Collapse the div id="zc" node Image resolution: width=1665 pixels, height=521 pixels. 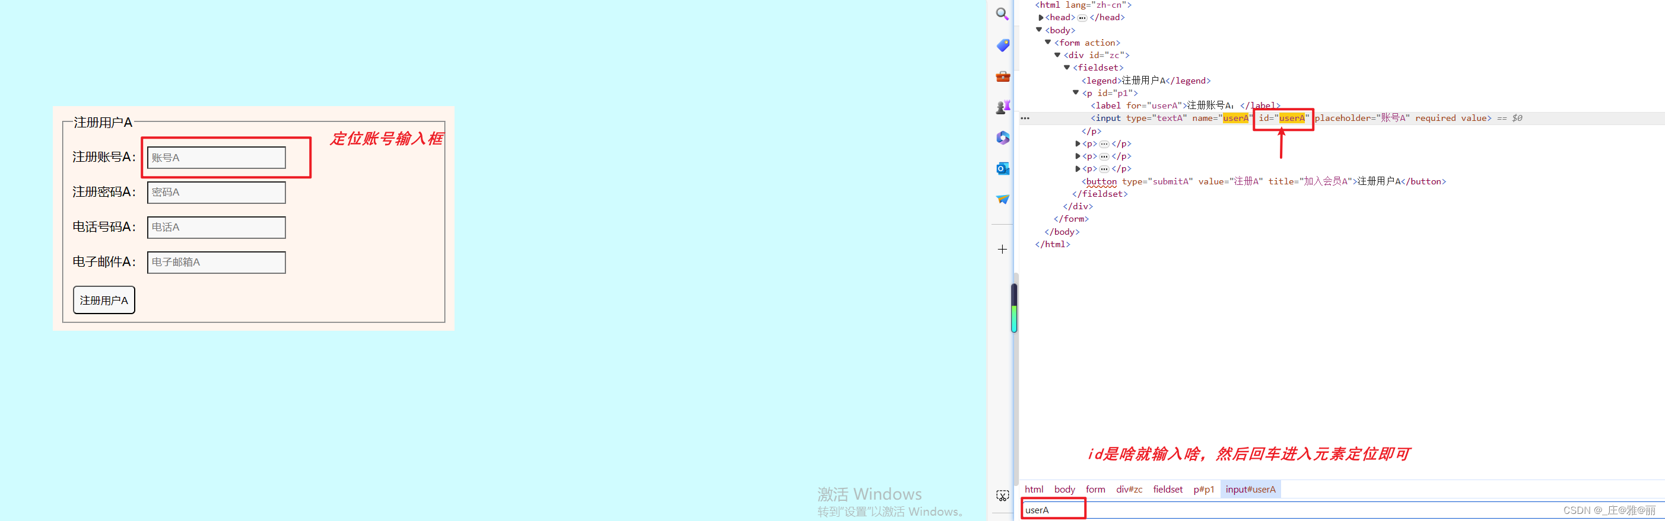point(1058,55)
